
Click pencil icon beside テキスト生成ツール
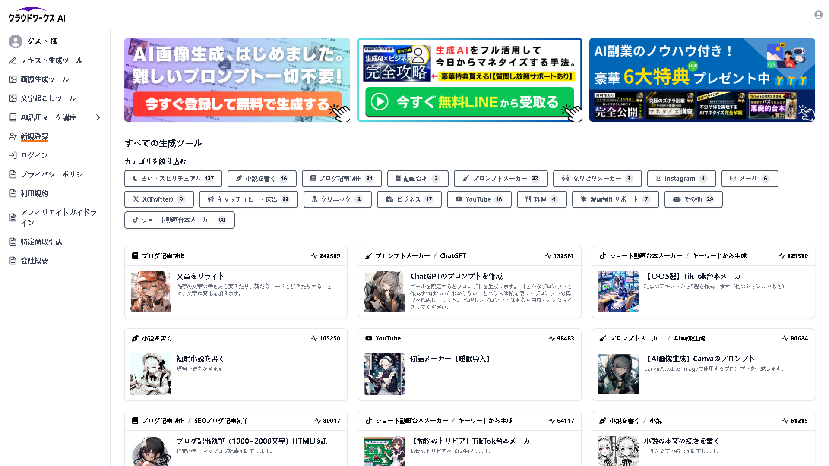13,60
